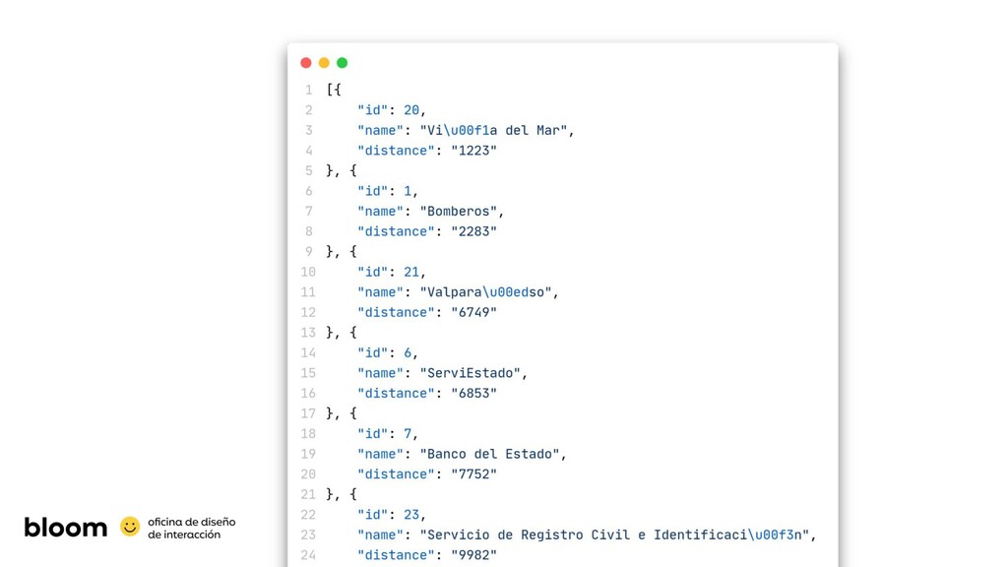Viewport: 1008px width, 567px height.
Task: Click the yellow minimize window dot
Action: [324, 62]
